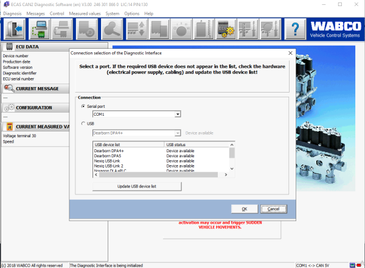This screenshot has width=365, height=268.
Task: Click the greyed round gauge toolbar icon
Action: pos(181,29)
